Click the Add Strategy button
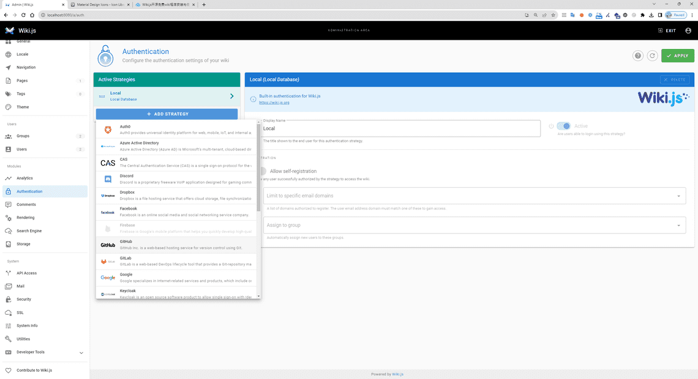 167,114
